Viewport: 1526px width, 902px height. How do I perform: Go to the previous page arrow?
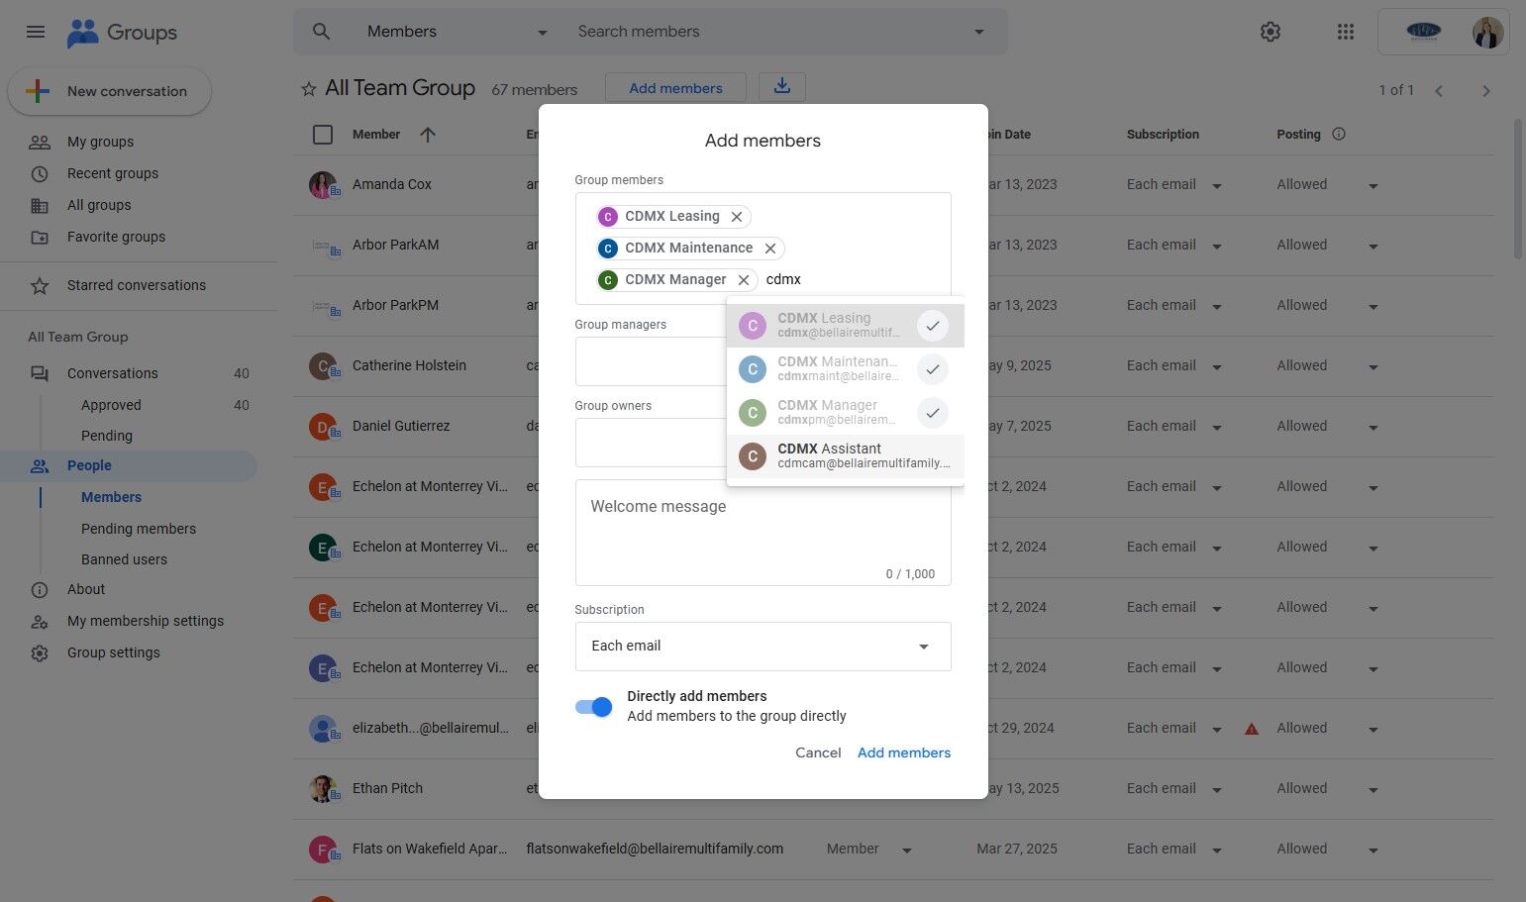click(x=1439, y=91)
